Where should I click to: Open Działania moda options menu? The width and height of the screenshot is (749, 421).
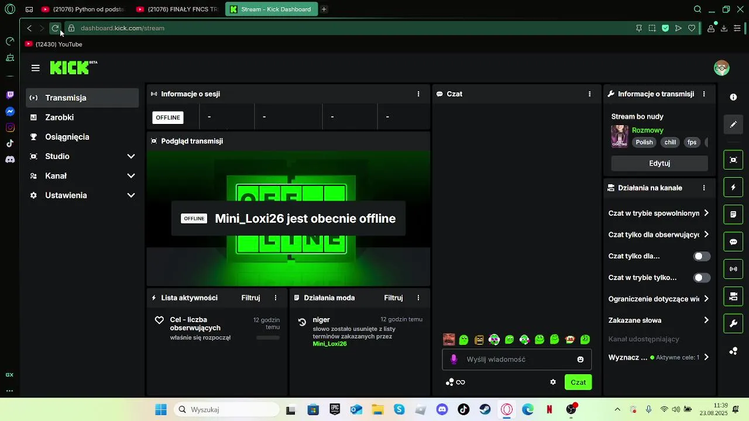click(418, 298)
